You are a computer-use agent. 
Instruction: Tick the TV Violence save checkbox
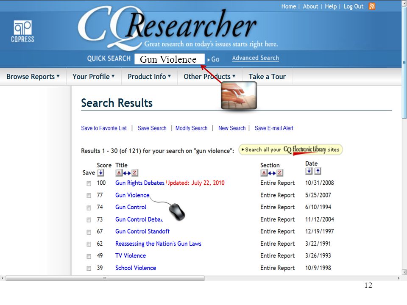(x=89, y=256)
